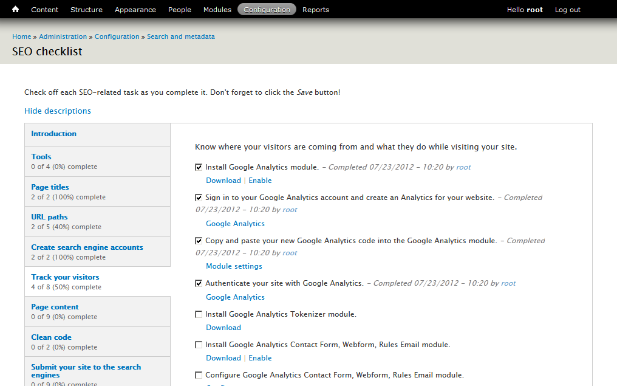The height and width of the screenshot is (386, 617).
Task: Uncheck the Copy and paste Analytics code task
Action: (x=199, y=241)
